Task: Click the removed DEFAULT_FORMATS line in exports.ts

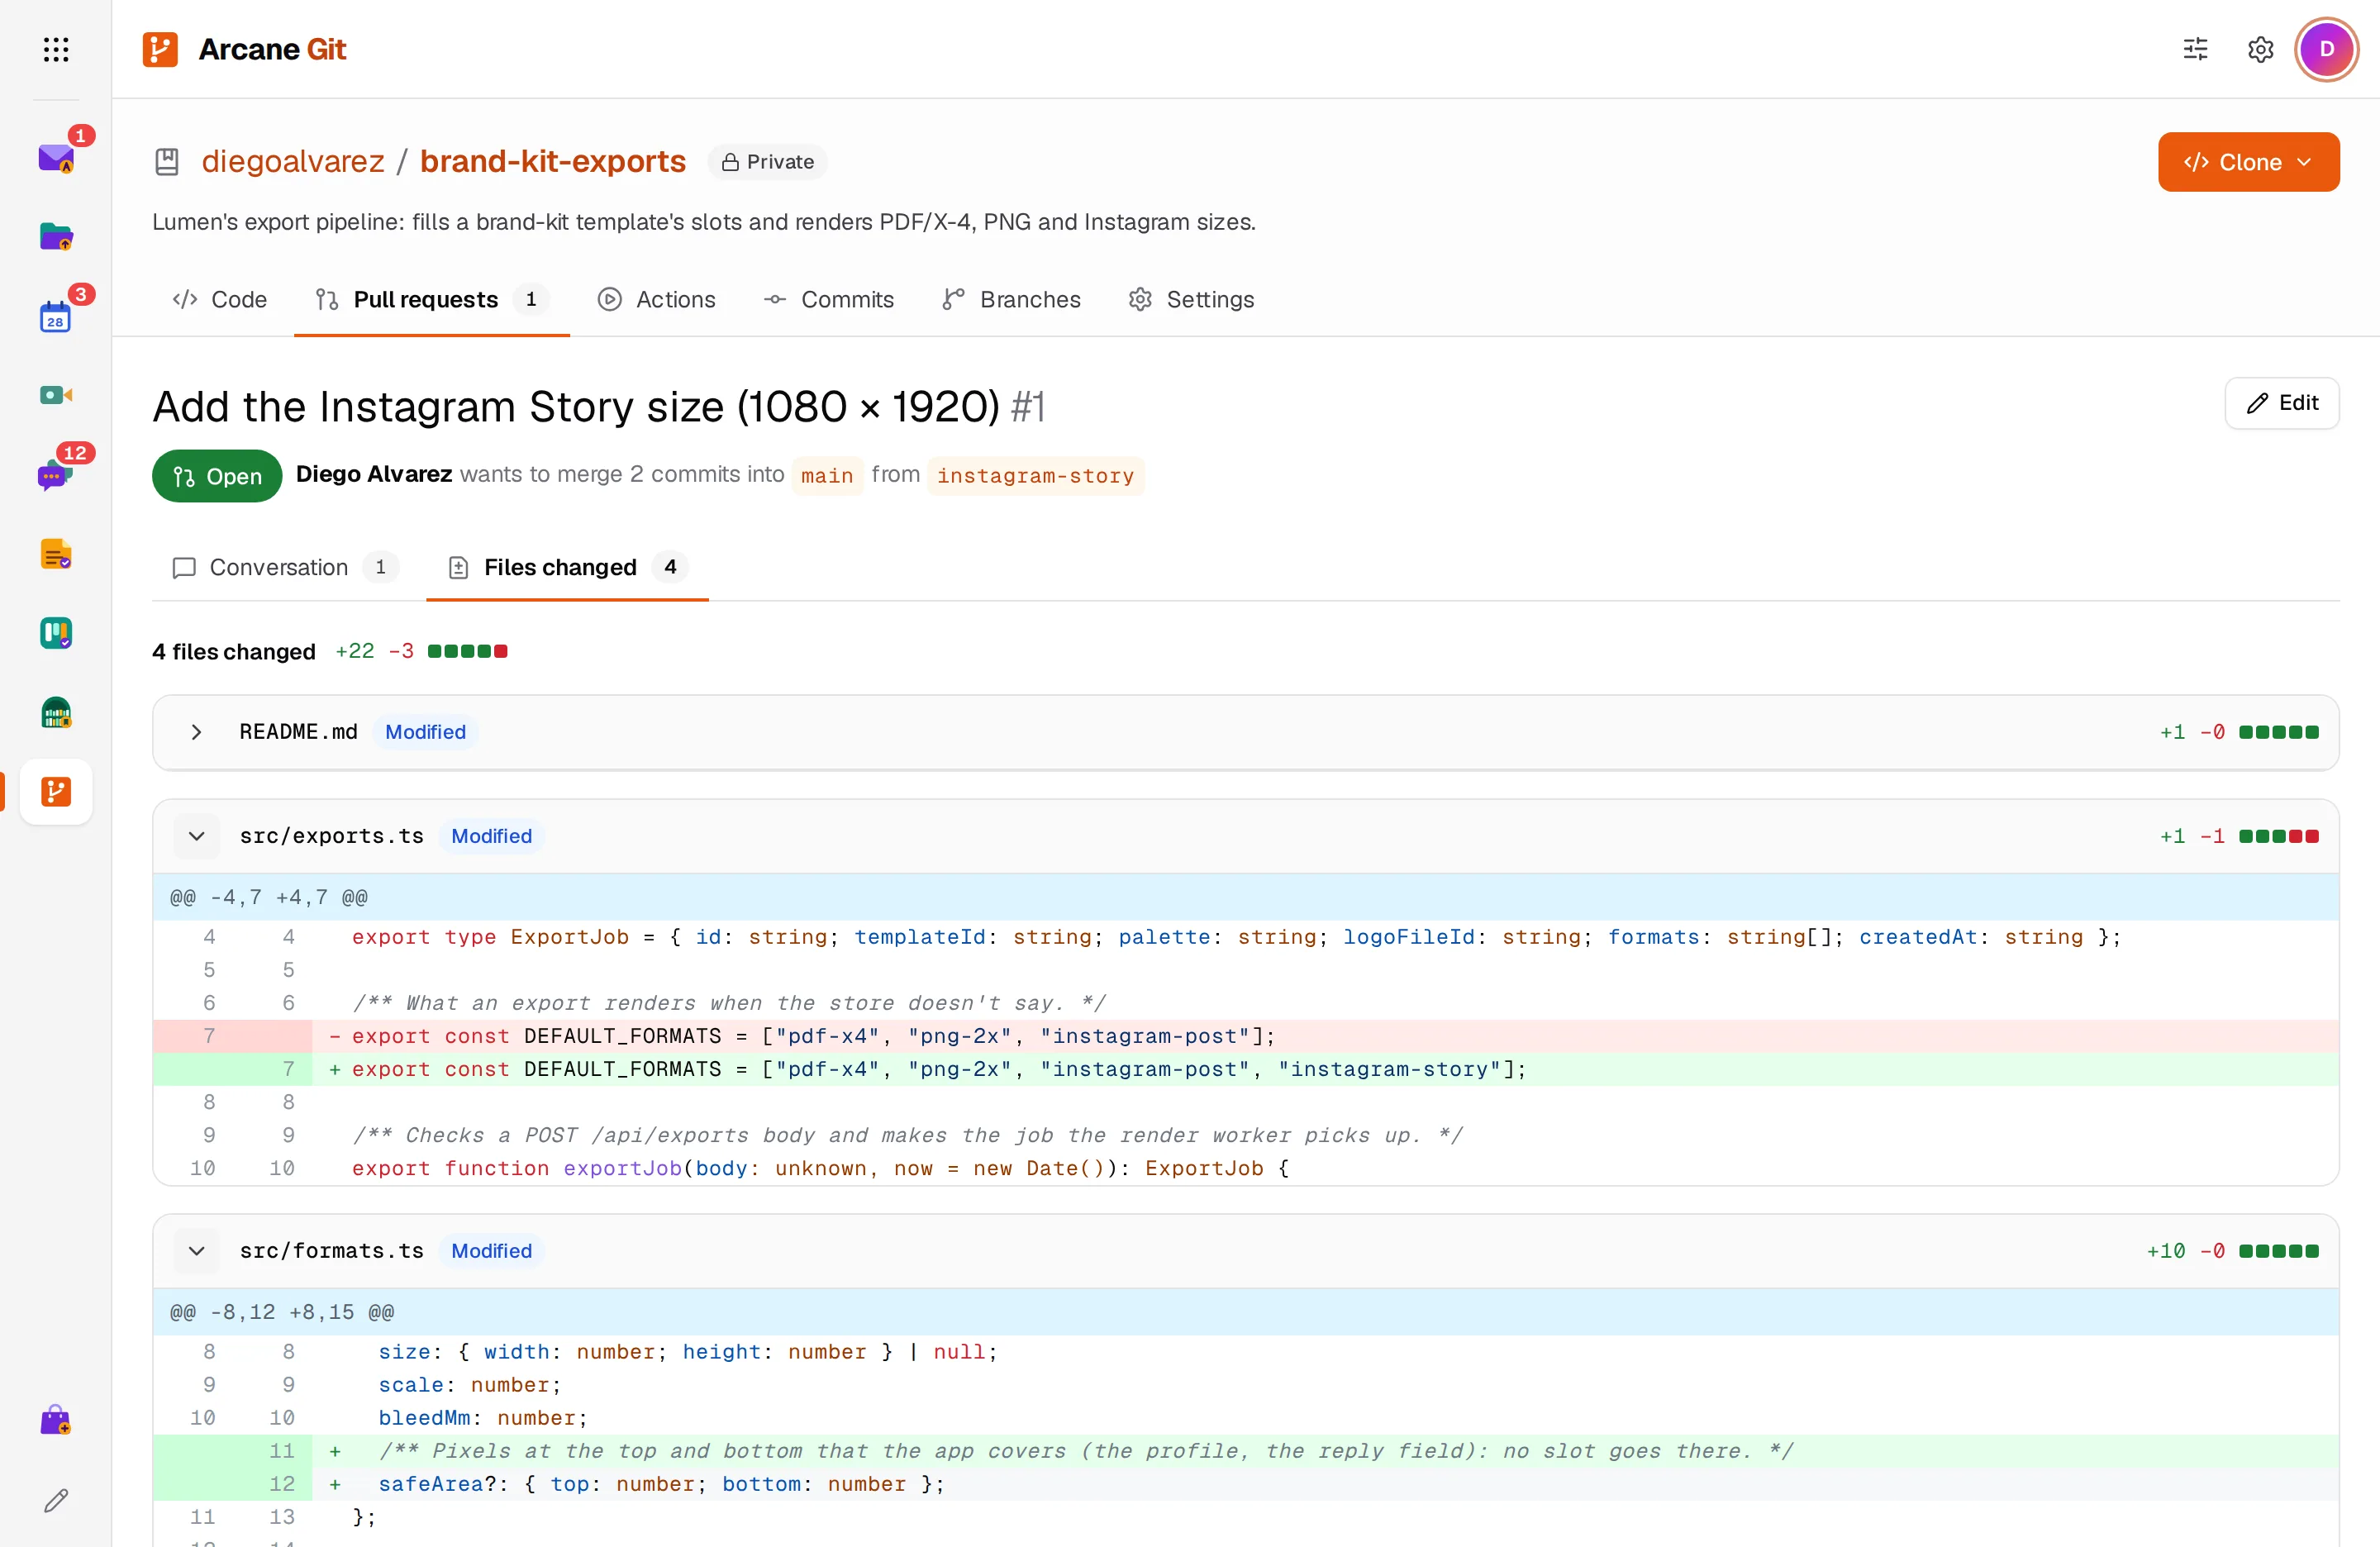Action: pos(1245,1036)
